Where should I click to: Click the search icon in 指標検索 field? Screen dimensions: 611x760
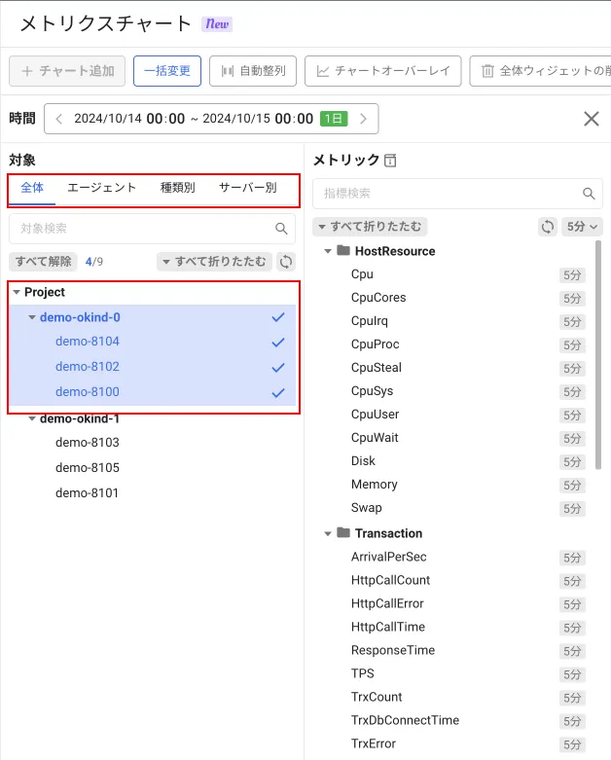tap(589, 194)
